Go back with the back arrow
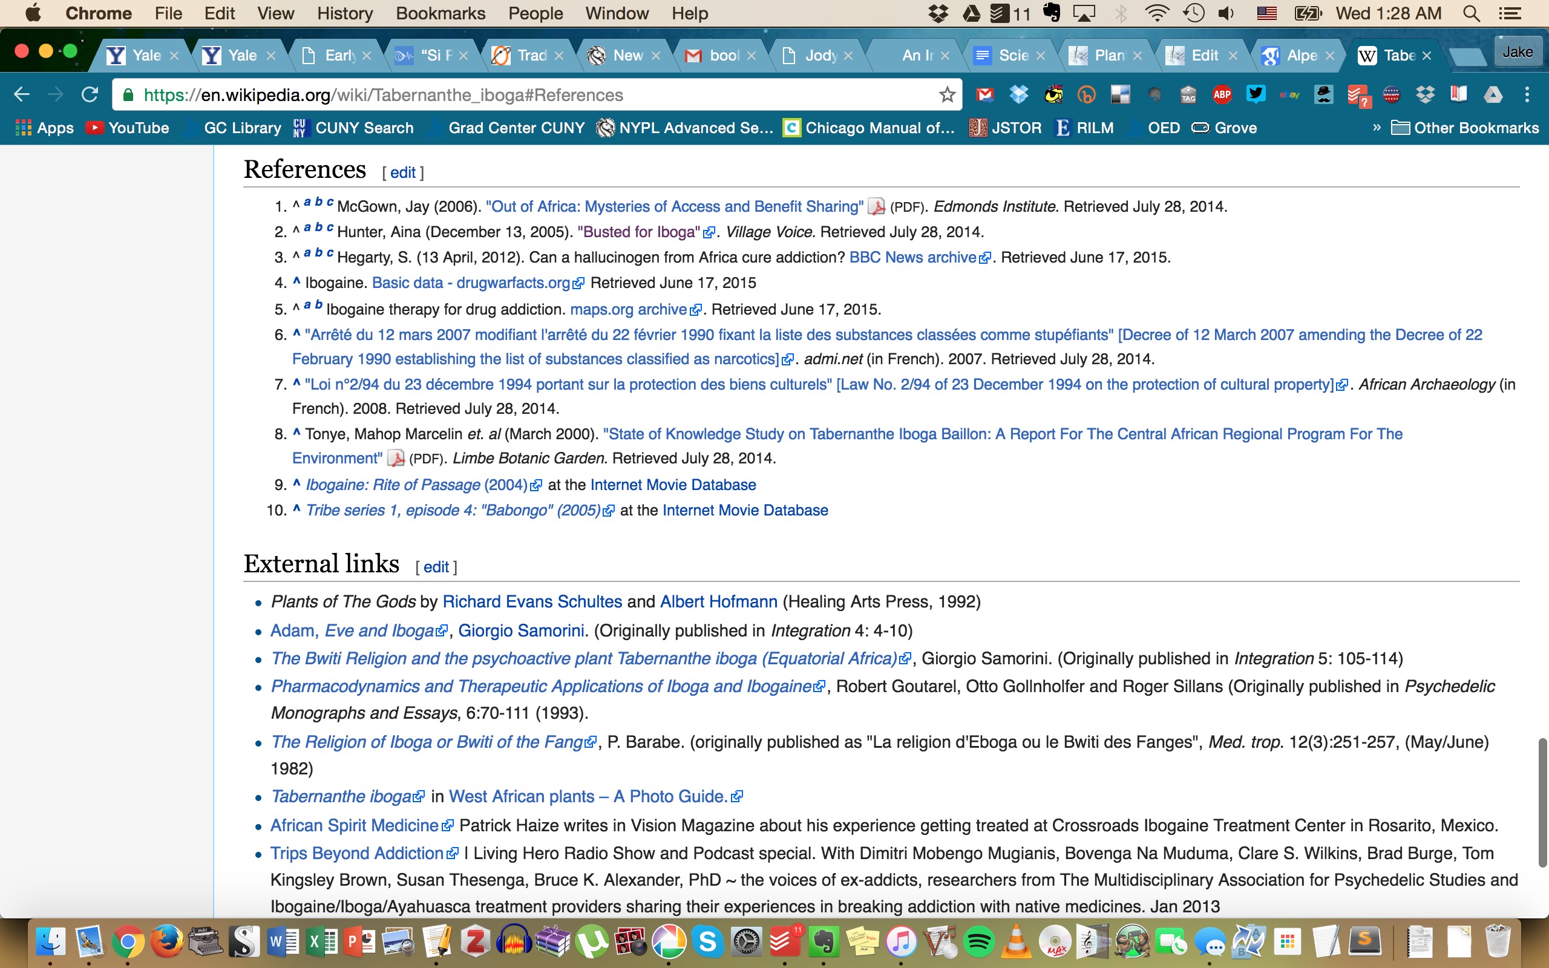Image resolution: width=1549 pixels, height=968 pixels. 22,95
